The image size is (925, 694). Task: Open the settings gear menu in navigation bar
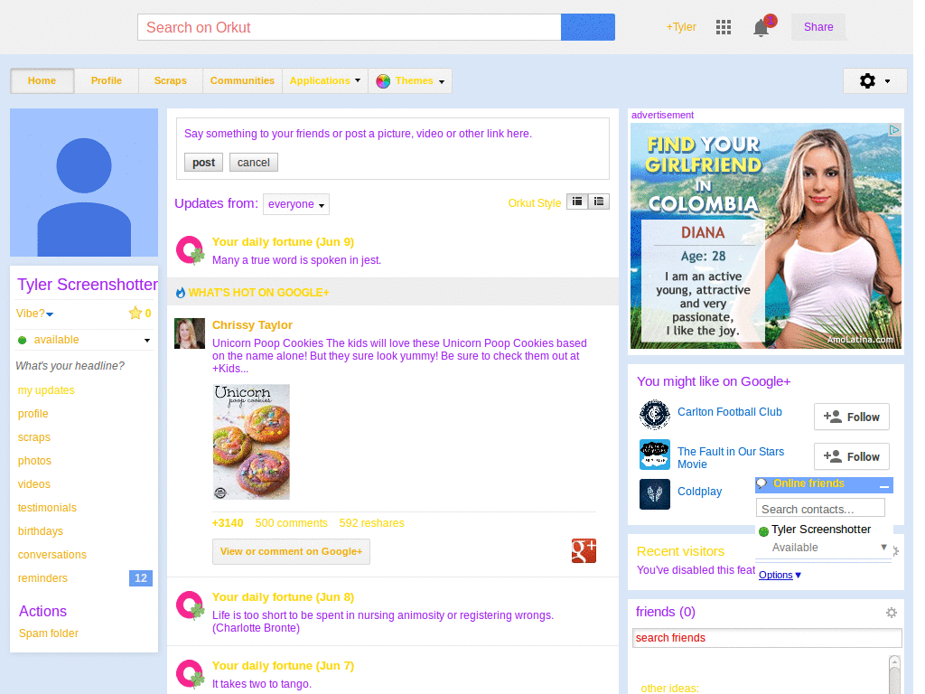[x=874, y=80]
